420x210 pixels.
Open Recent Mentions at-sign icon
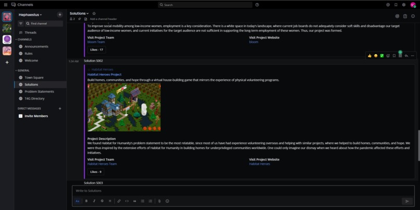point(388,5)
